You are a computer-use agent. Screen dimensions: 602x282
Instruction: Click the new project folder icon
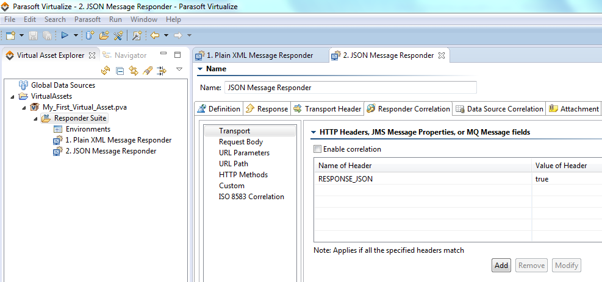104,36
